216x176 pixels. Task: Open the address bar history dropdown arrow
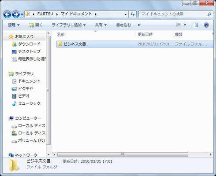tap(126, 15)
